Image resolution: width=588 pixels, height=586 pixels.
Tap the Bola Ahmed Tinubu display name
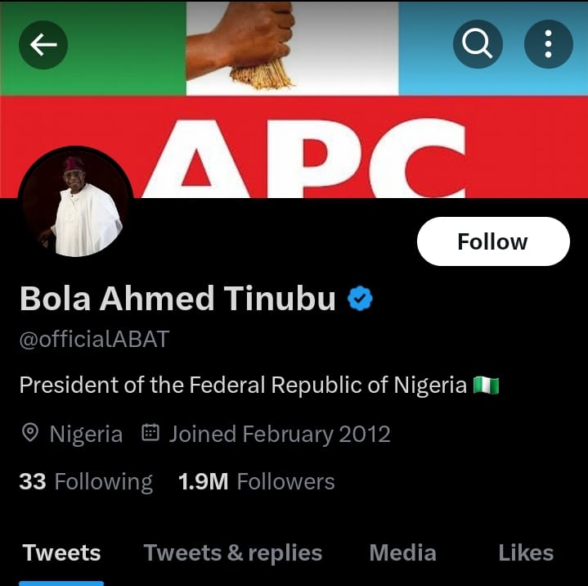[x=177, y=300]
